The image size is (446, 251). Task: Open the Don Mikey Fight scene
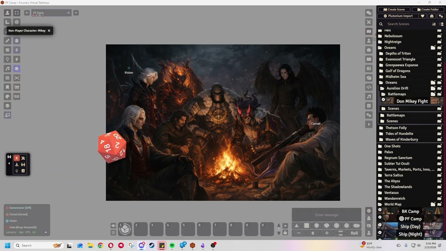(x=412, y=101)
